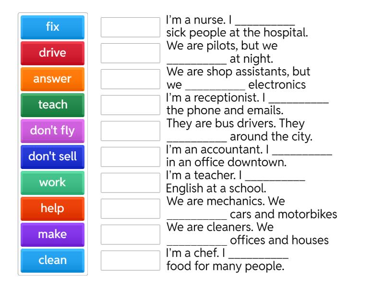Viewport: 384px width, 288px height.
Task: Select the blue 'fix' word tile
Action: click(52, 27)
